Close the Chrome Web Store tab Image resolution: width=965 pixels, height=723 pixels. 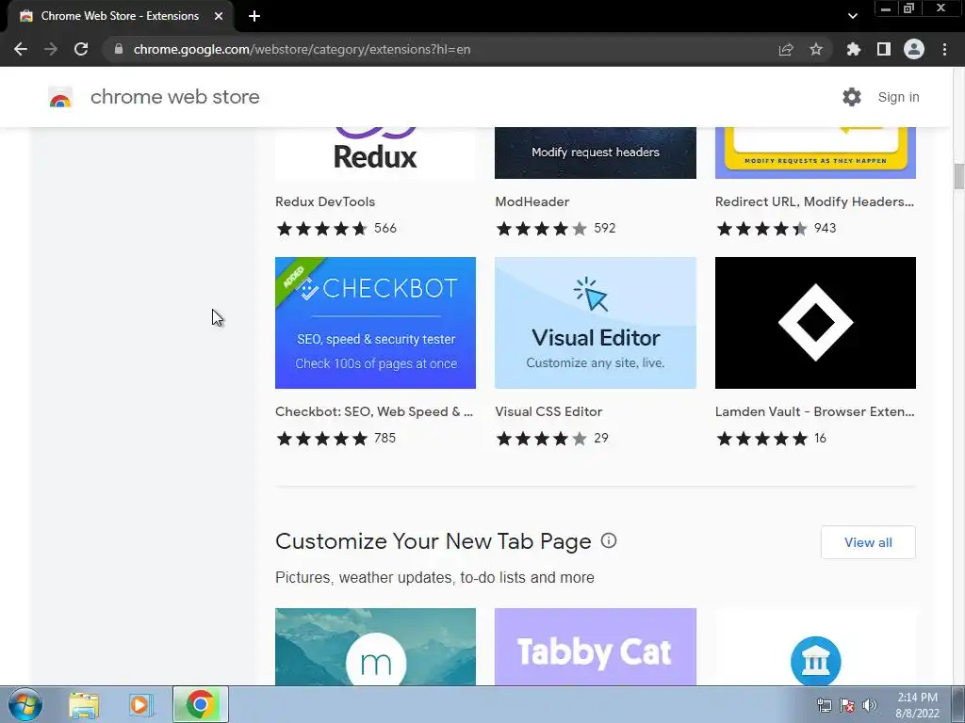pos(219,16)
